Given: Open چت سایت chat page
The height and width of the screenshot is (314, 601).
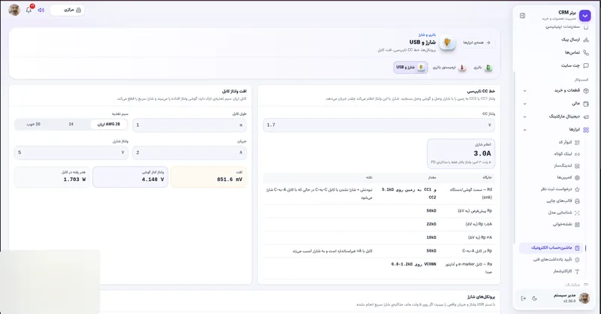Looking at the screenshot, I should pyautogui.click(x=570, y=65).
